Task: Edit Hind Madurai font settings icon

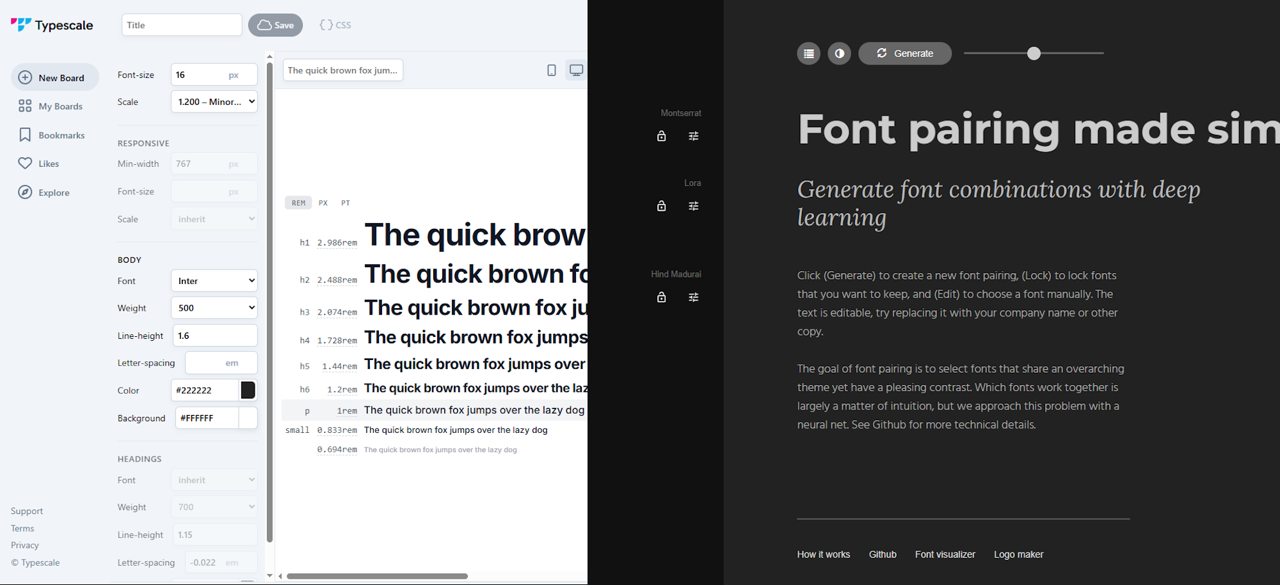Action: pyautogui.click(x=693, y=297)
